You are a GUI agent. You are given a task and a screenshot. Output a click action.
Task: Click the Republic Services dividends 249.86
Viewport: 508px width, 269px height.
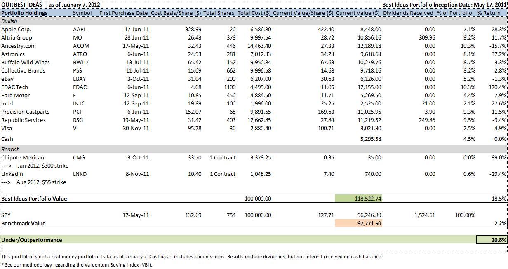point(426,120)
